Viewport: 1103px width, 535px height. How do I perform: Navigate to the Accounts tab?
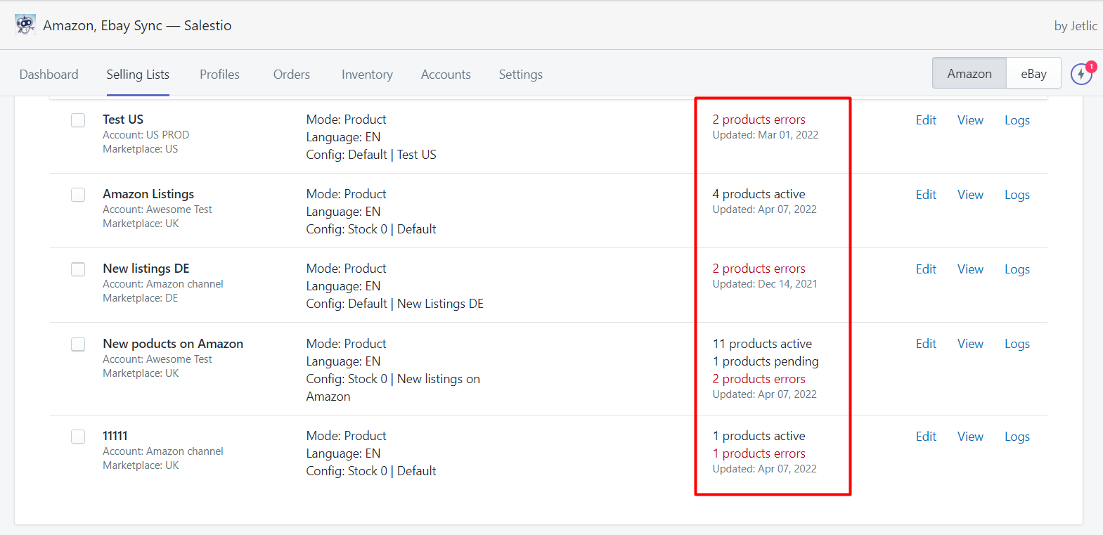click(446, 74)
